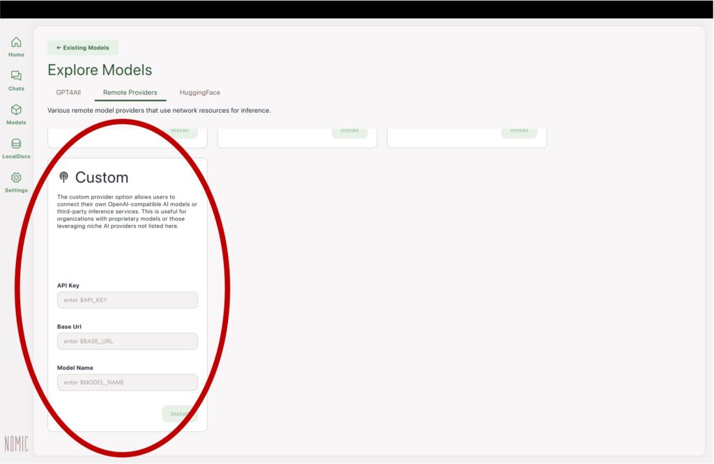Open the LocalDocs database icon
The height and width of the screenshot is (464, 714).
pos(16,144)
